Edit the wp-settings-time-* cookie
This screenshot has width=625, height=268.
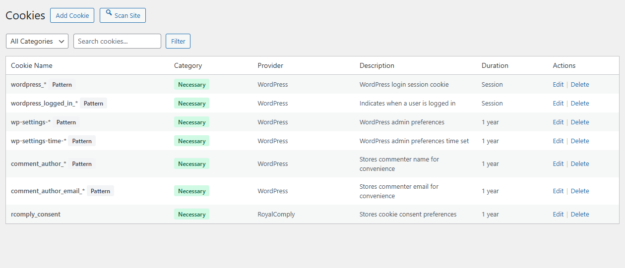pyautogui.click(x=558, y=141)
